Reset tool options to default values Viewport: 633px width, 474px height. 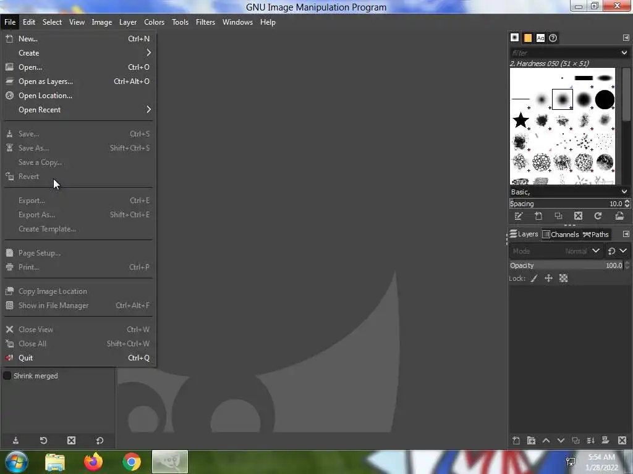click(100, 441)
